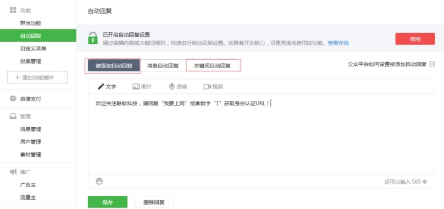Click 添加功能插件 dashed box
The width and height of the screenshot is (444, 209).
pos(37,77)
